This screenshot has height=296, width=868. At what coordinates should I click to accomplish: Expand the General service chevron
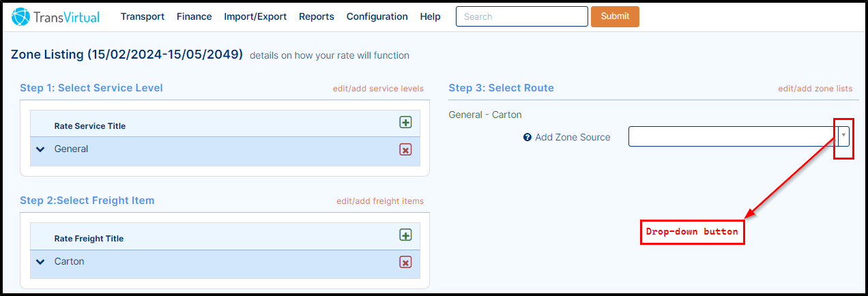pos(40,149)
